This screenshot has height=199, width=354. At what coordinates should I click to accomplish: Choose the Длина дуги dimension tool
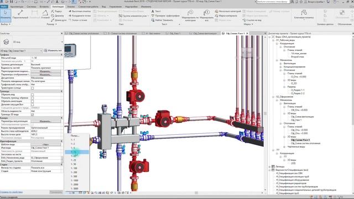point(59,20)
